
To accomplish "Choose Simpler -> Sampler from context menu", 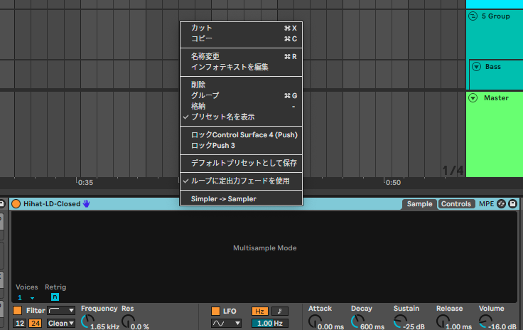I will tap(223, 199).
